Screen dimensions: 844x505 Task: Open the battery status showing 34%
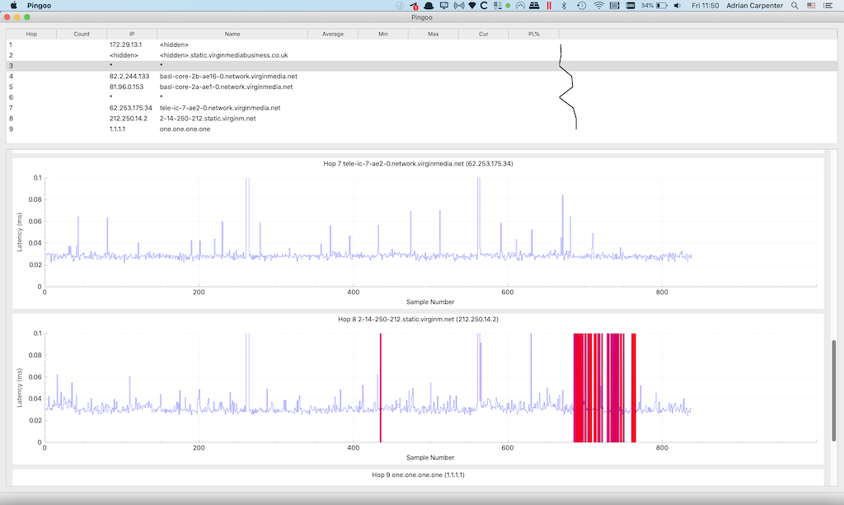[654, 6]
